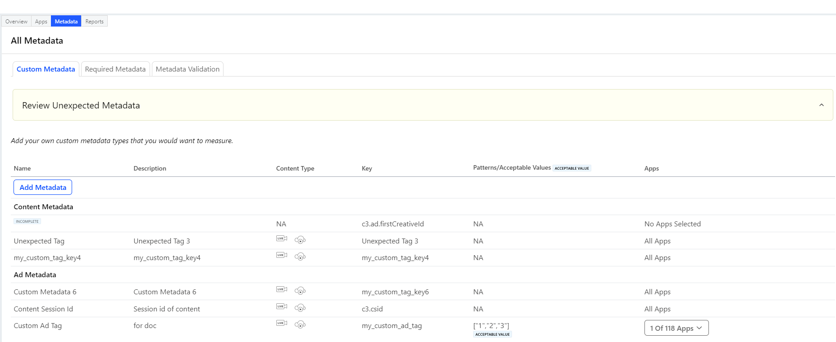Open the 1 Of 118 Apps dropdown

676,328
